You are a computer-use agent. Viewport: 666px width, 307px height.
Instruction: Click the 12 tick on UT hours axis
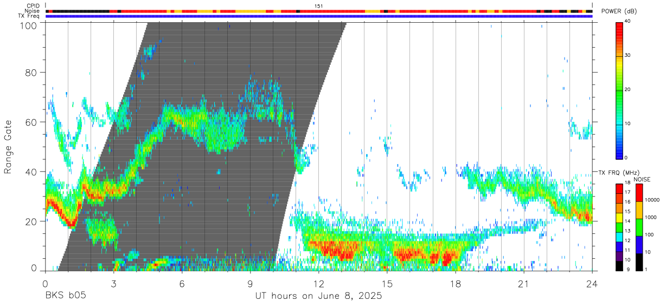click(319, 284)
